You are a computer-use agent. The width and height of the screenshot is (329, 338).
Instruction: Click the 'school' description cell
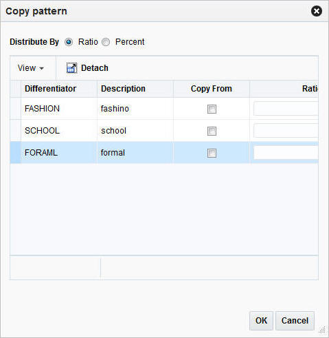[x=135, y=131]
